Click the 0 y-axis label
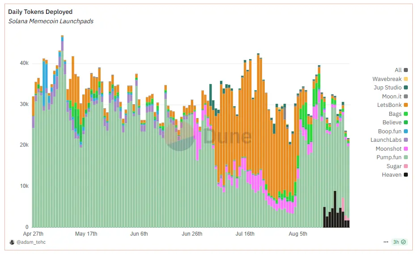Image resolution: width=415 pixels, height=254 pixels. coord(27,227)
